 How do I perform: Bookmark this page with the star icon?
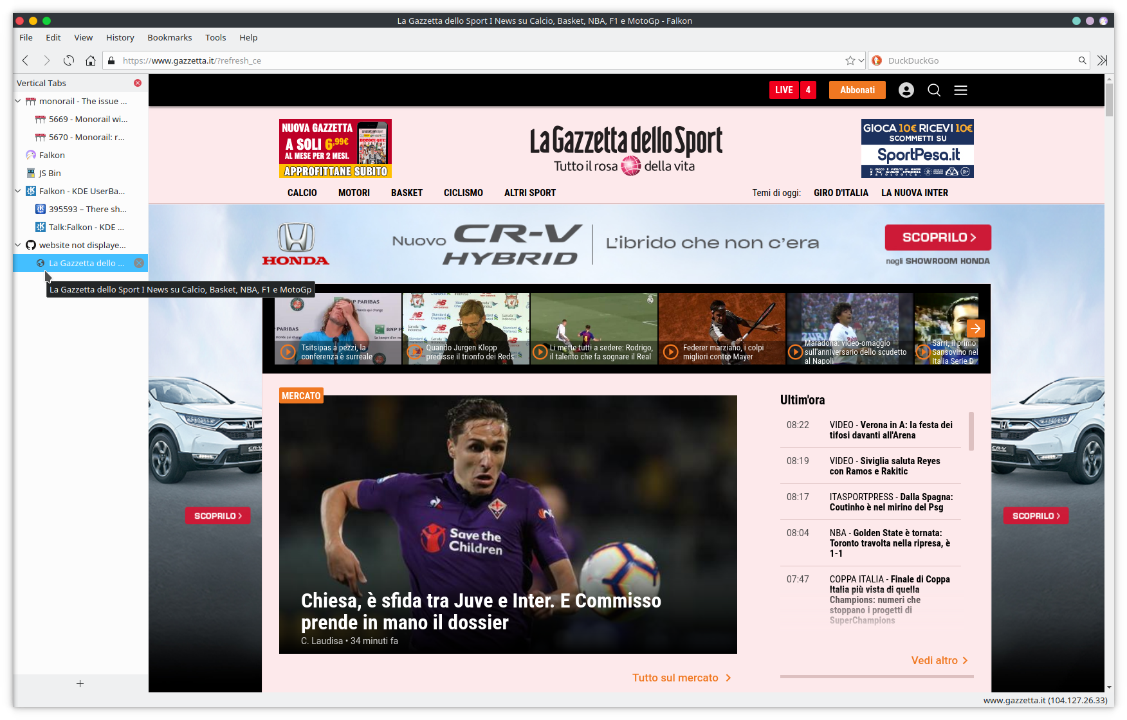(x=850, y=60)
